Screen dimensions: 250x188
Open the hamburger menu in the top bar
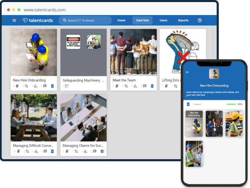[14, 20]
